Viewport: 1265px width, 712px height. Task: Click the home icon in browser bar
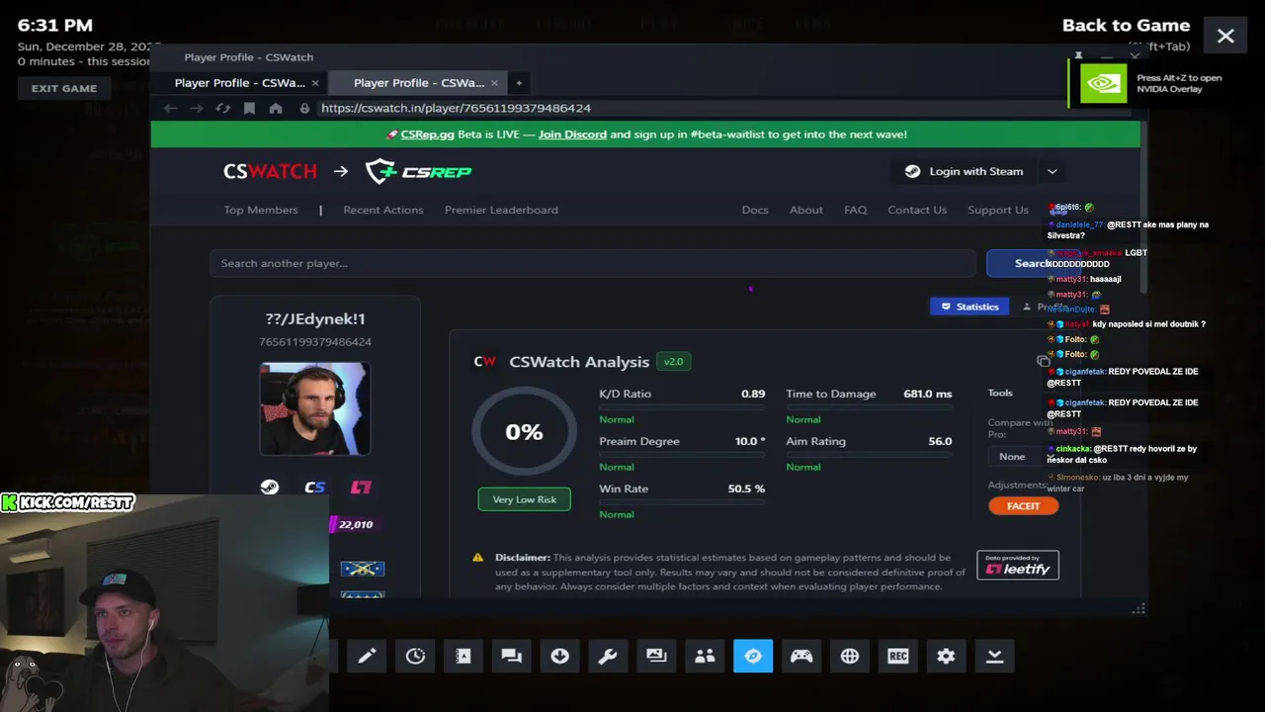pyautogui.click(x=276, y=108)
